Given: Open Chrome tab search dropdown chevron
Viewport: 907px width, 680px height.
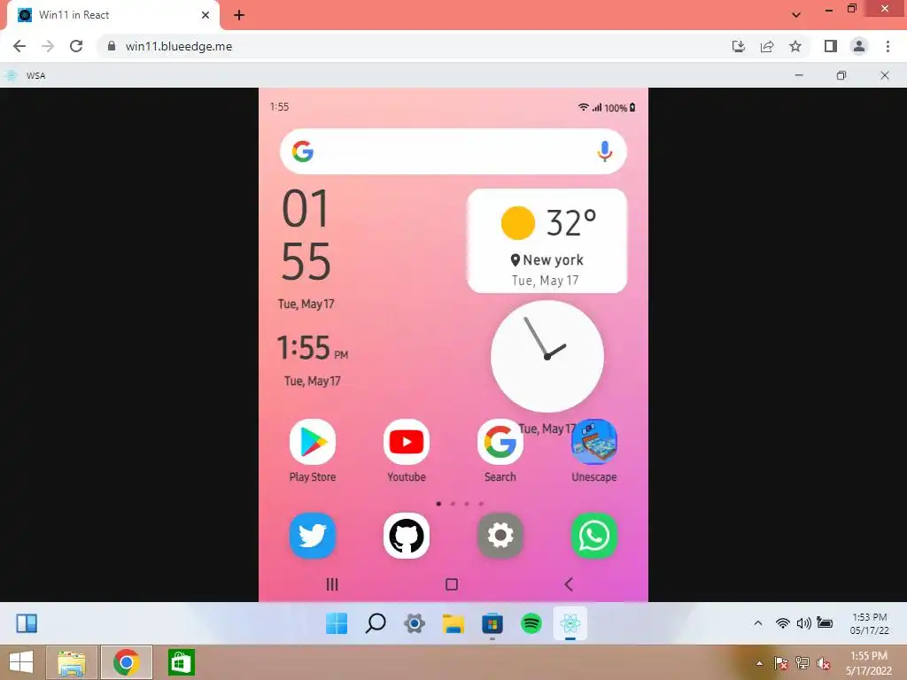Looking at the screenshot, I should [x=796, y=15].
